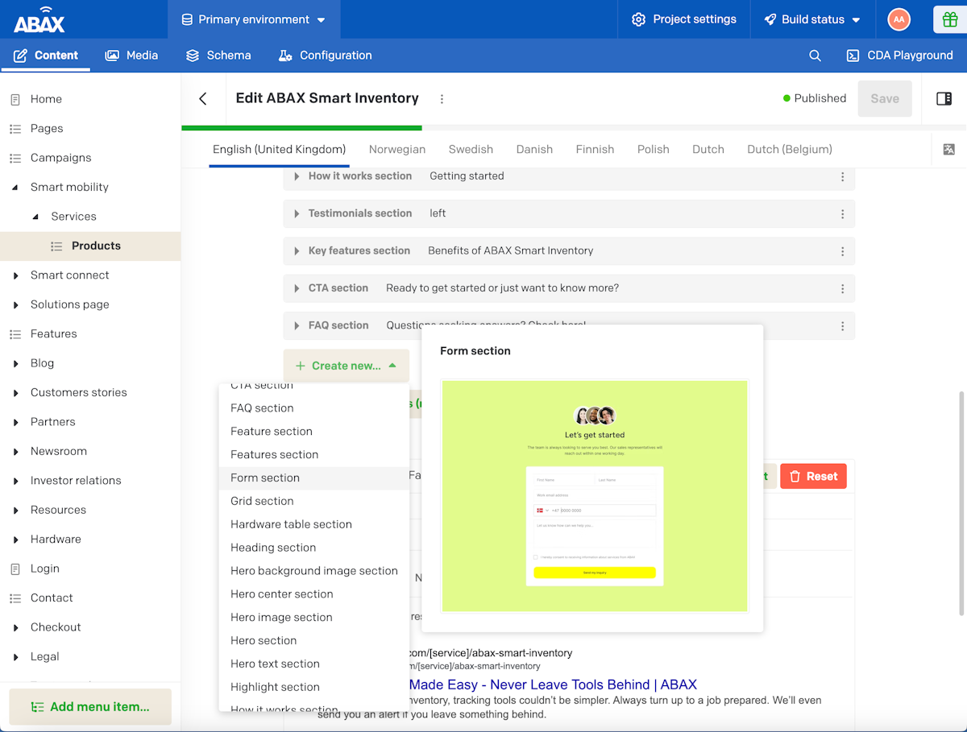Viewport: 967px width, 732px height.
Task: Select the Dutch (Belgium) language tab
Action: coord(790,149)
